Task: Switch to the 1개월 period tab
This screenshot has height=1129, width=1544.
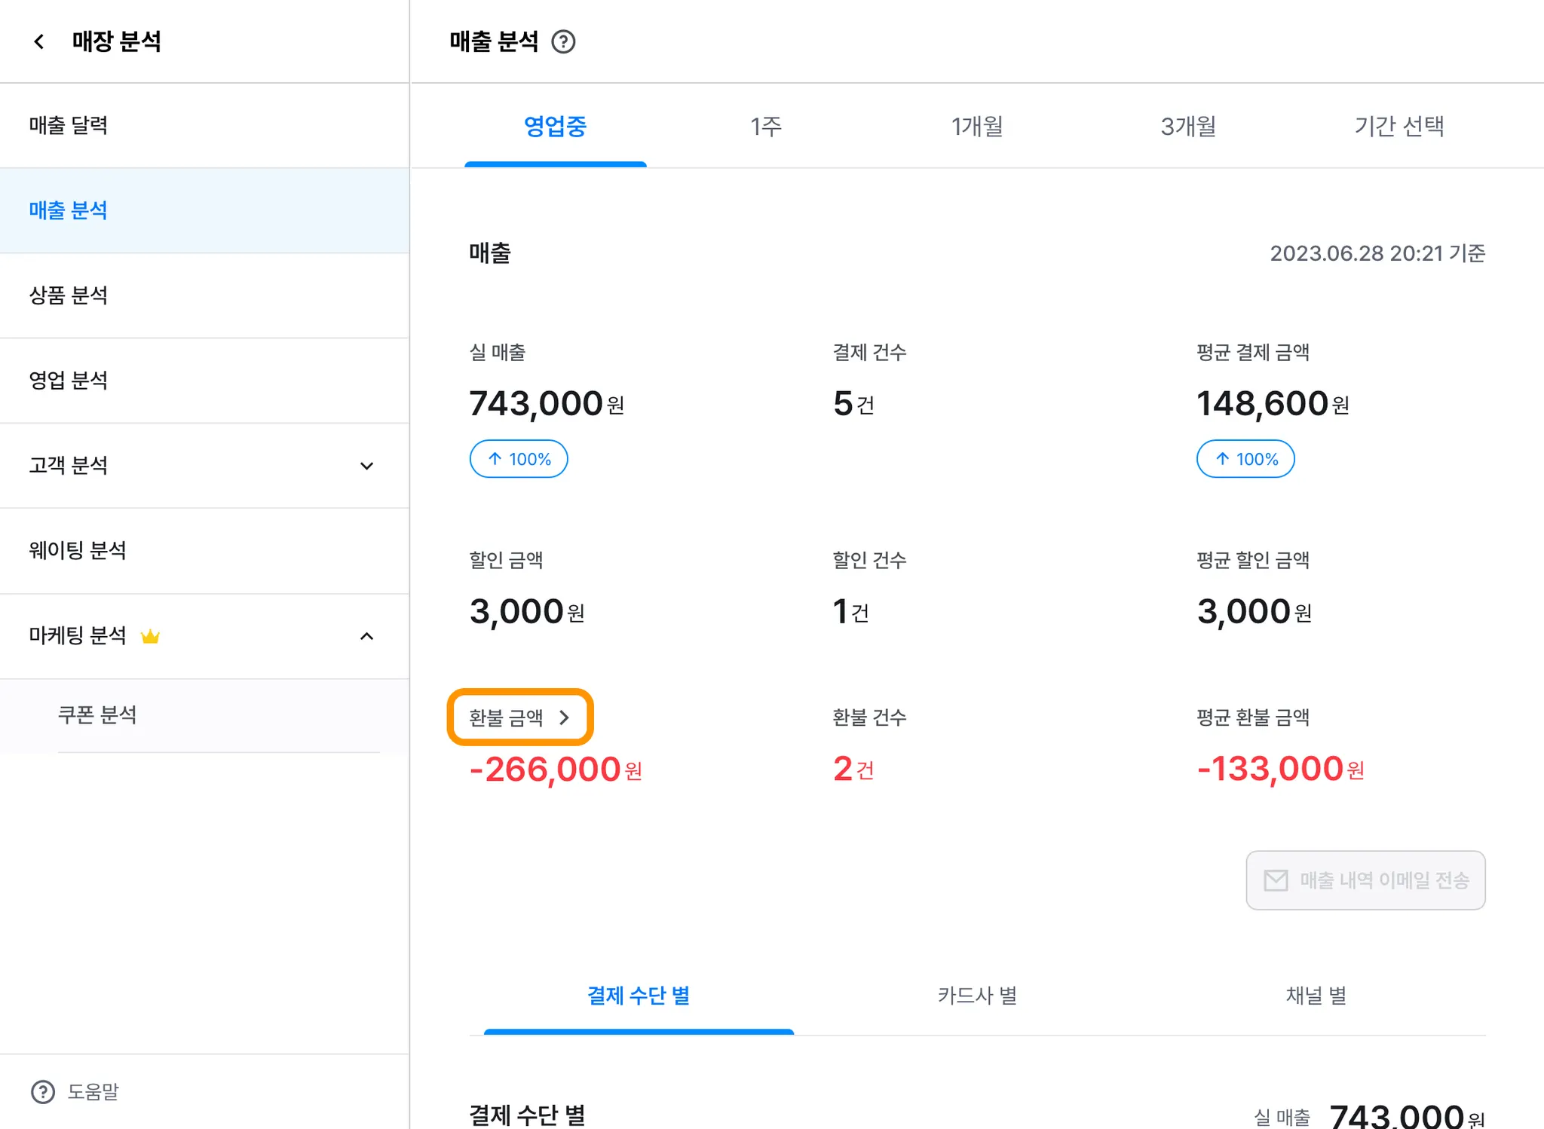Action: 977,126
